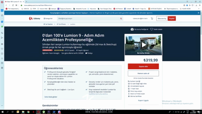
Task: Close the Udemy tab with its X
Action: tap(23, 2)
